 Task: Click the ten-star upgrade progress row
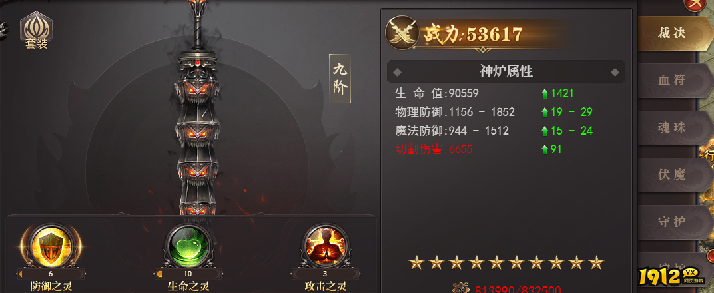506,262
